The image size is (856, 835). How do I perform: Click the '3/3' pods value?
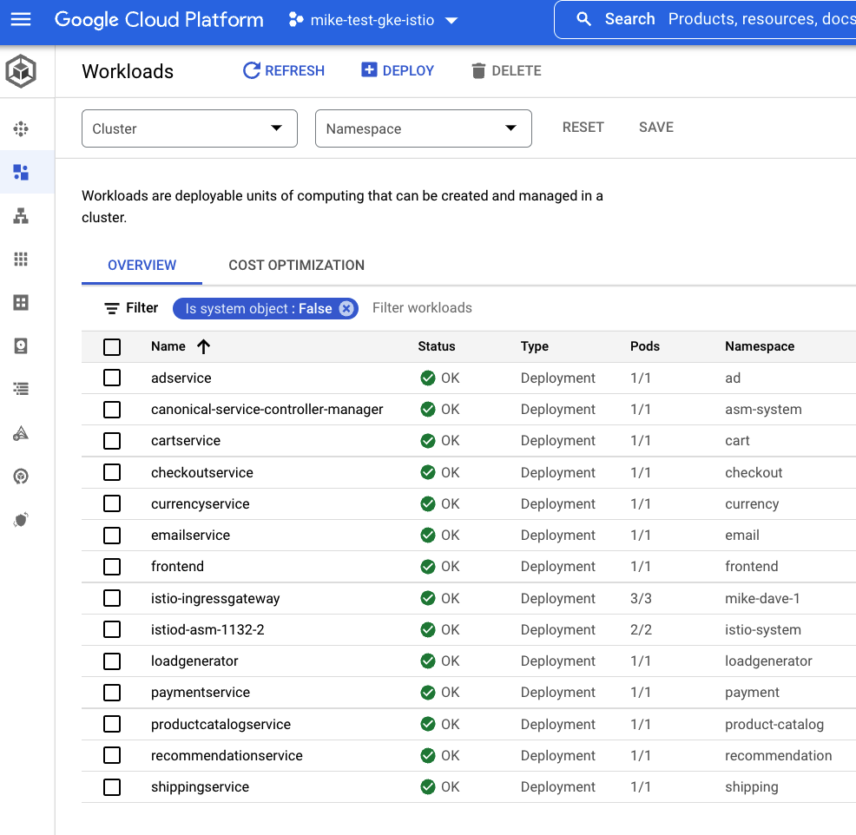tap(641, 599)
